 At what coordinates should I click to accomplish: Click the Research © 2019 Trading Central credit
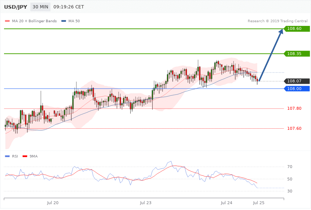(277, 21)
